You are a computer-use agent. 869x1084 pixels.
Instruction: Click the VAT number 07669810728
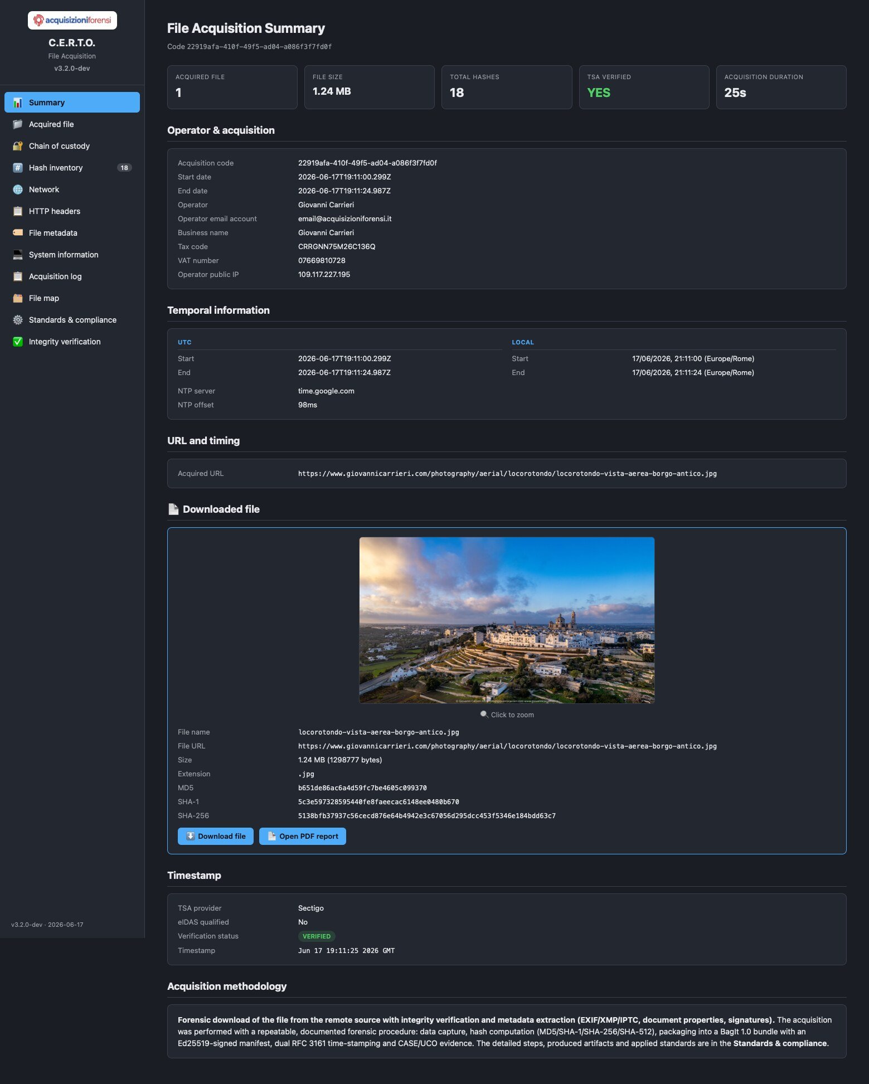[322, 261]
